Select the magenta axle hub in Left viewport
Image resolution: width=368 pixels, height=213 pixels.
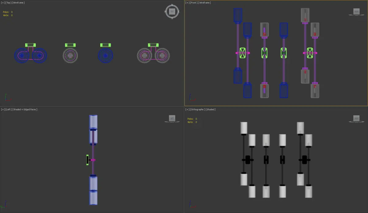(x=93, y=160)
